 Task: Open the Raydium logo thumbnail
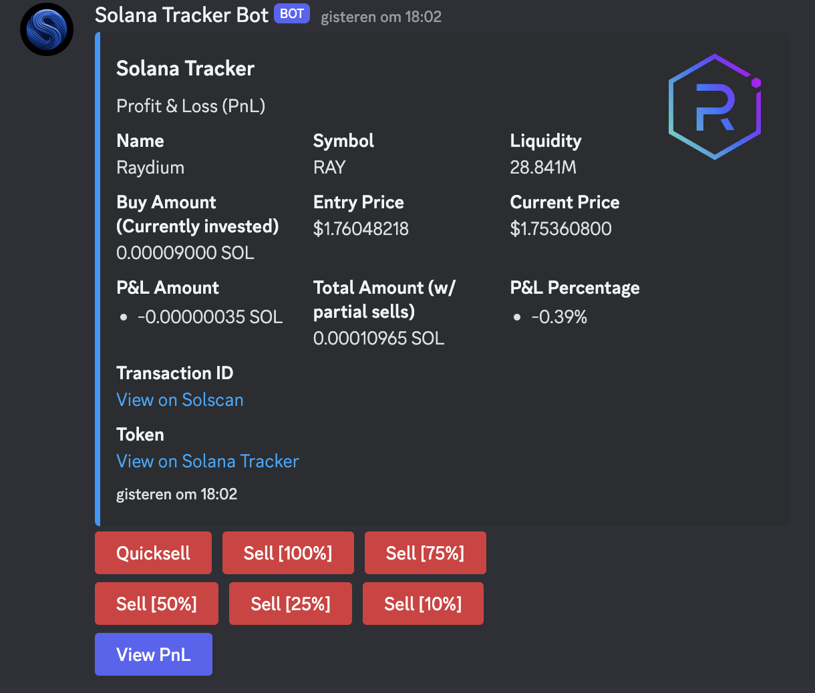[x=715, y=107]
